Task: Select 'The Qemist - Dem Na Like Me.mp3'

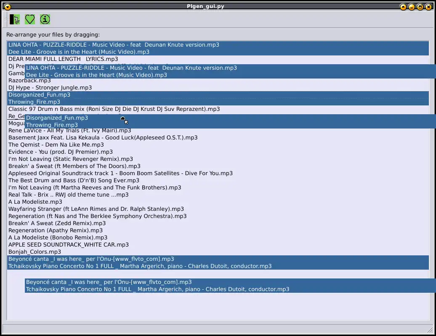Action: [218, 145]
